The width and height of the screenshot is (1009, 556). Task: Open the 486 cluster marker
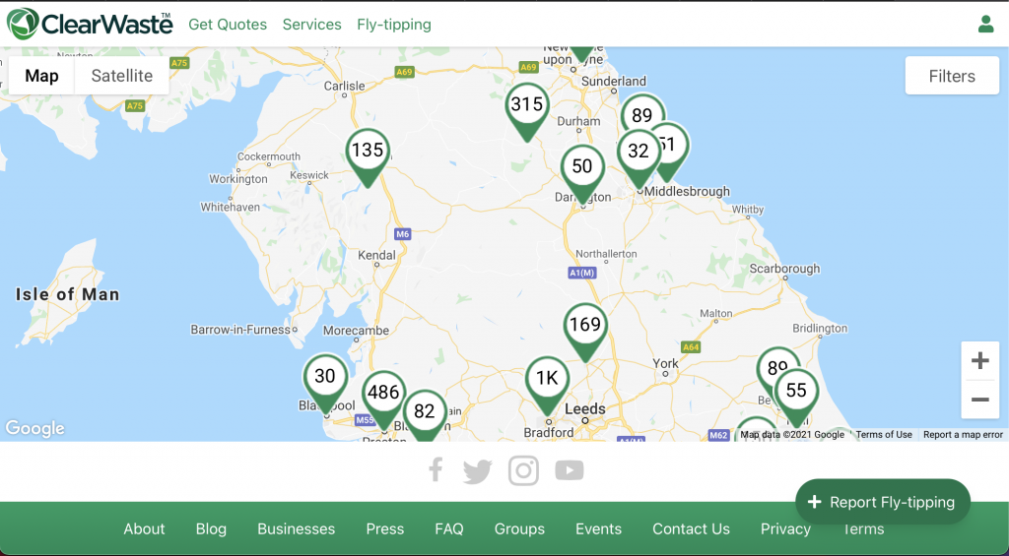[x=384, y=400]
